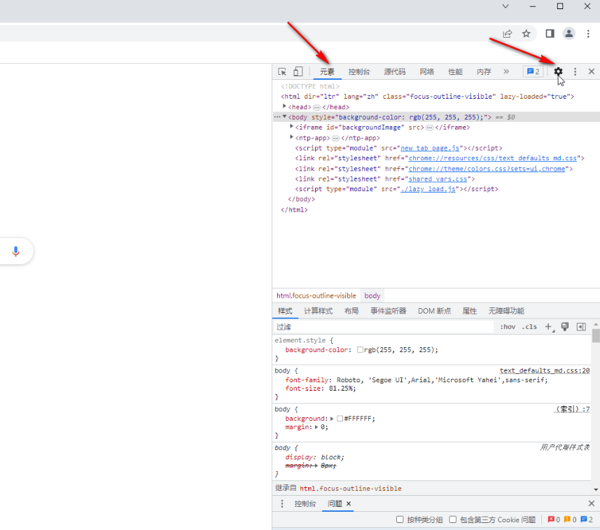Activate the inspect element picker tool
The height and width of the screenshot is (530, 600).
[x=282, y=71]
